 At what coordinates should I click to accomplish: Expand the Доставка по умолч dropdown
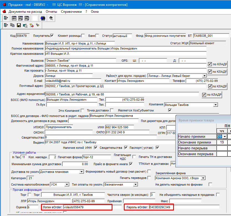[x=81, y=172]
